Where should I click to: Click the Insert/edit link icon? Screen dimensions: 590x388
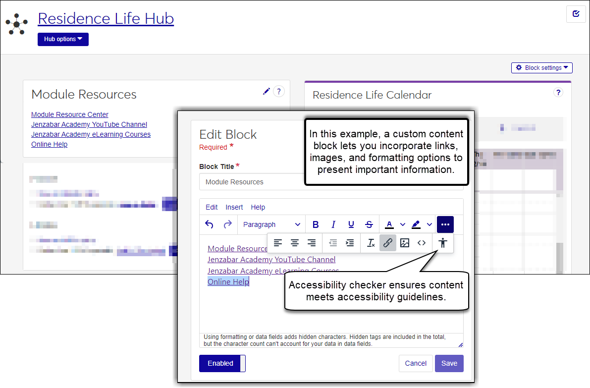pos(388,243)
